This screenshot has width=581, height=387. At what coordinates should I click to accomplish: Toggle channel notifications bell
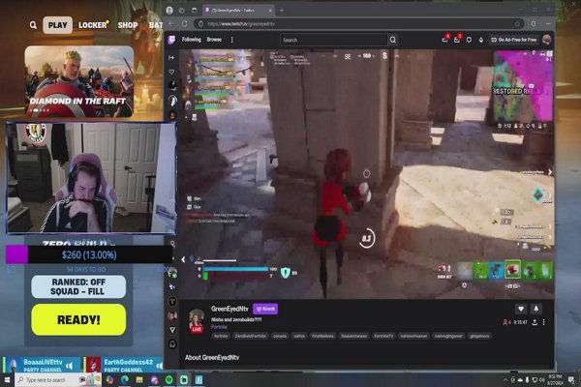point(535,309)
